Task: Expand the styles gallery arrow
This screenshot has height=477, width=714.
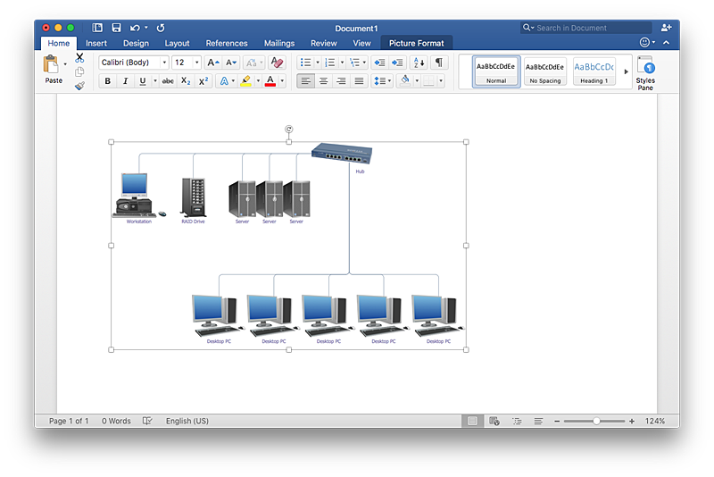Action: click(x=626, y=71)
